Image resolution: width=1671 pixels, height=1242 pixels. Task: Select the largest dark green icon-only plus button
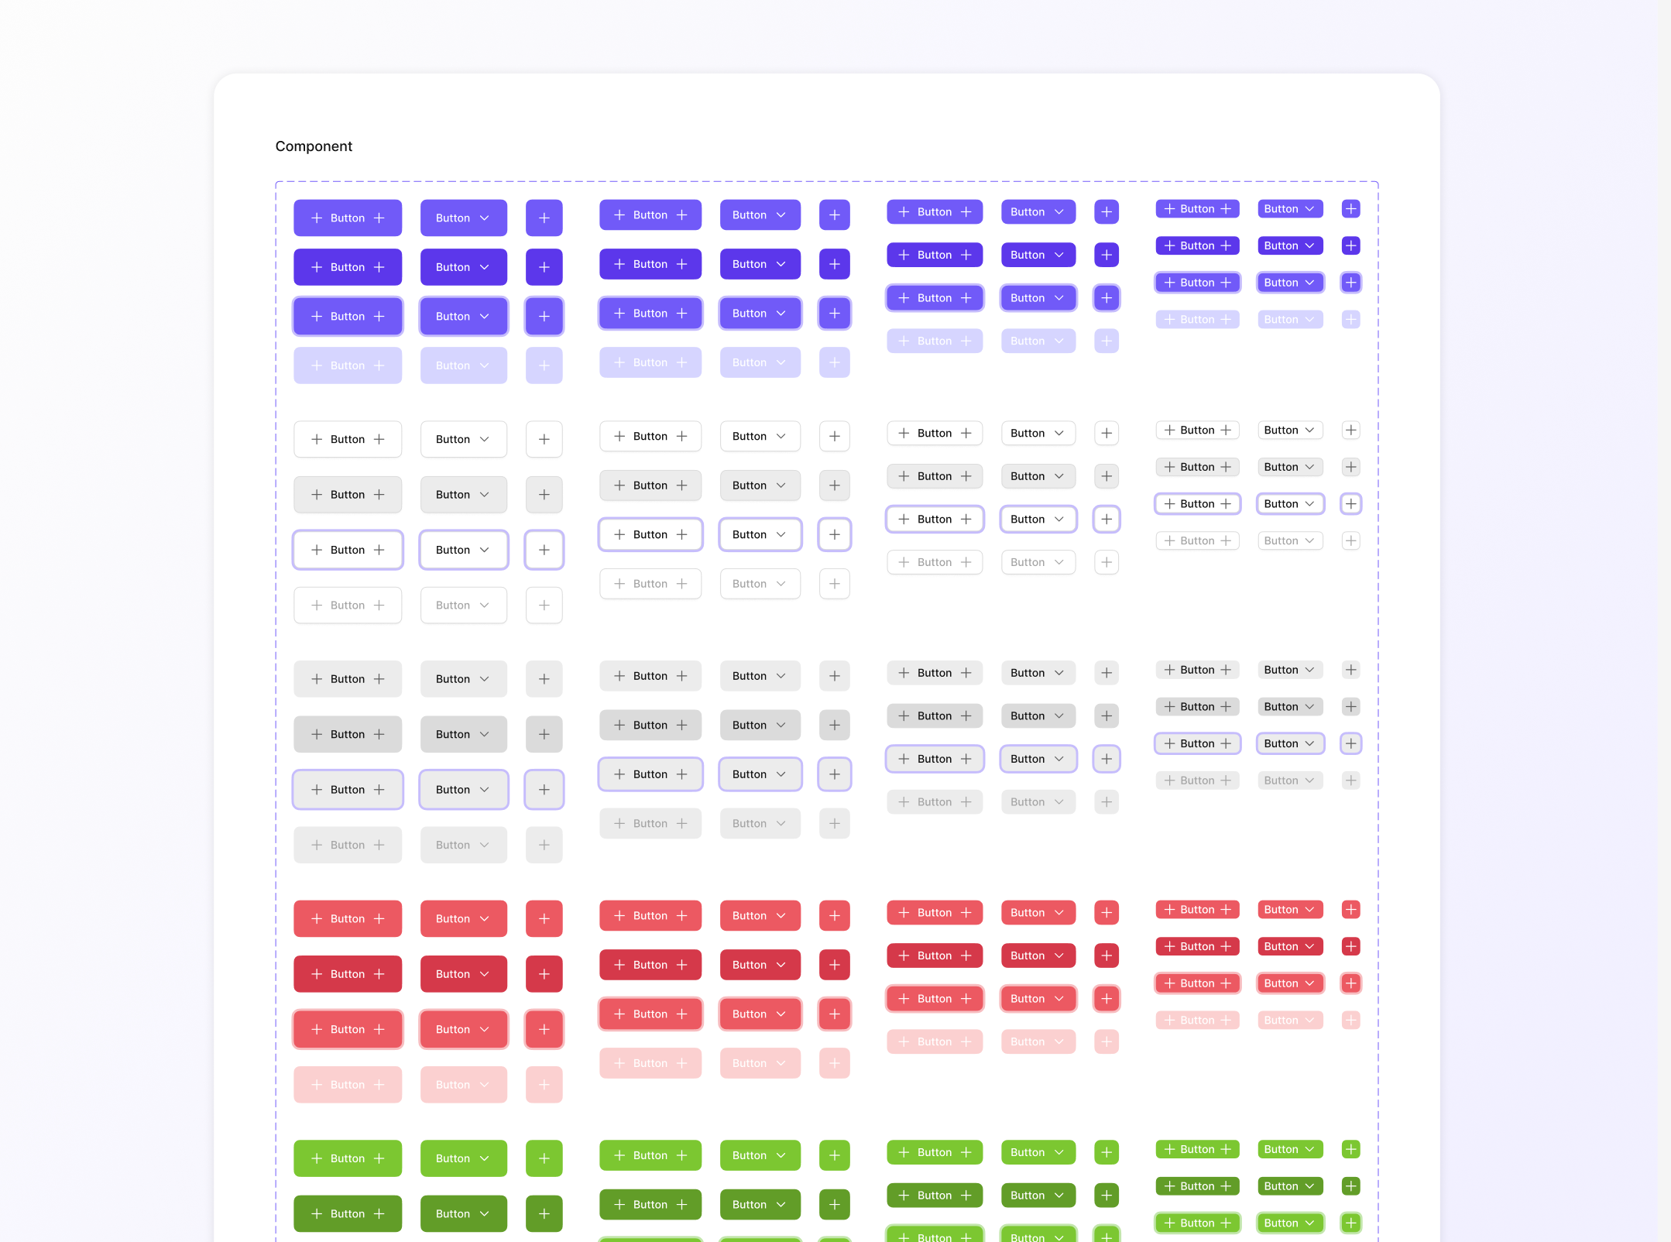pyautogui.click(x=544, y=1213)
